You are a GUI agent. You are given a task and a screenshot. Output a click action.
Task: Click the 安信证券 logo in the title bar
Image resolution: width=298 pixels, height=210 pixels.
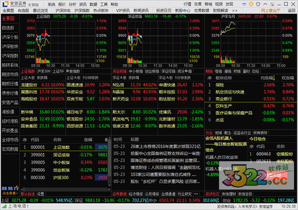pos(14,4)
